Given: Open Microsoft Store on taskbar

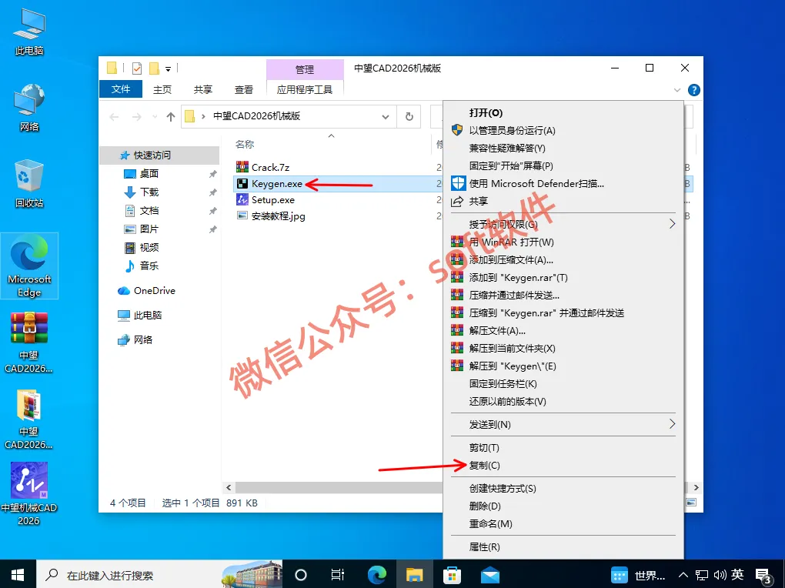Looking at the screenshot, I should (x=452, y=574).
